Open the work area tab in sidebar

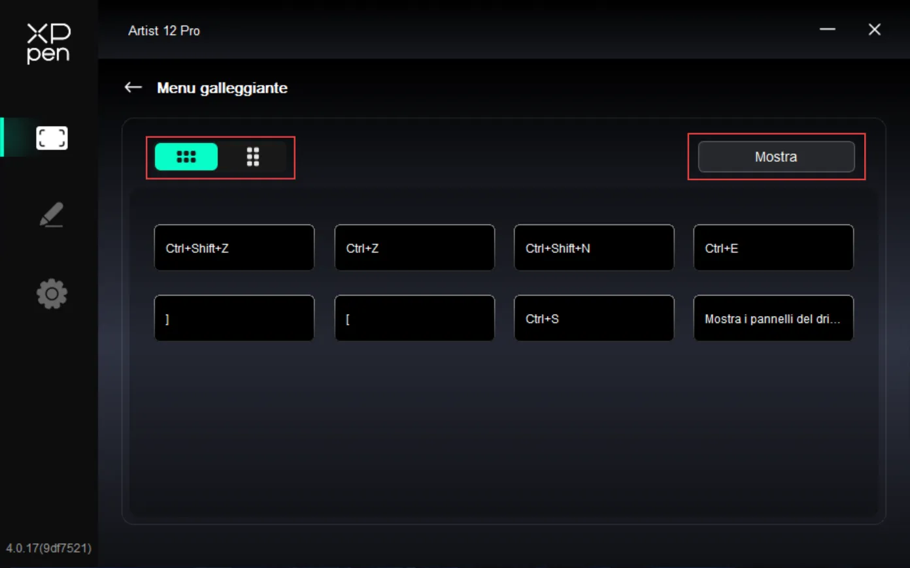(x=52, y=138)
